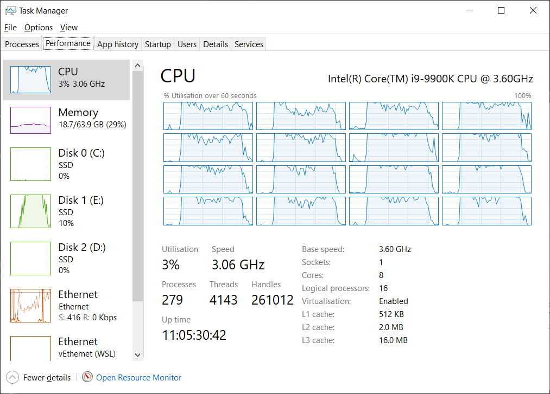Click the 100% graph scale label
550x394 pixels.
click(x=523, y=95)
